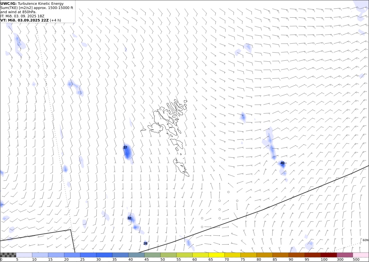Select the 20–25 legend color swatch
Viewport: 369px width, 262px height.
[72, 255]
